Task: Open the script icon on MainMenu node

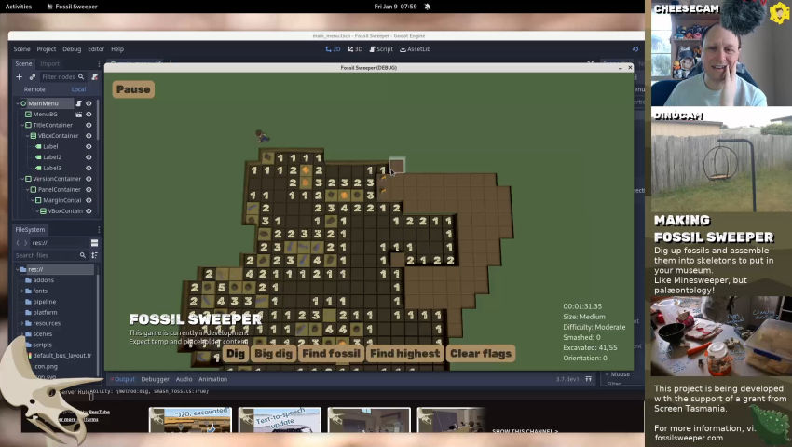Action: (x=79, y=103)
